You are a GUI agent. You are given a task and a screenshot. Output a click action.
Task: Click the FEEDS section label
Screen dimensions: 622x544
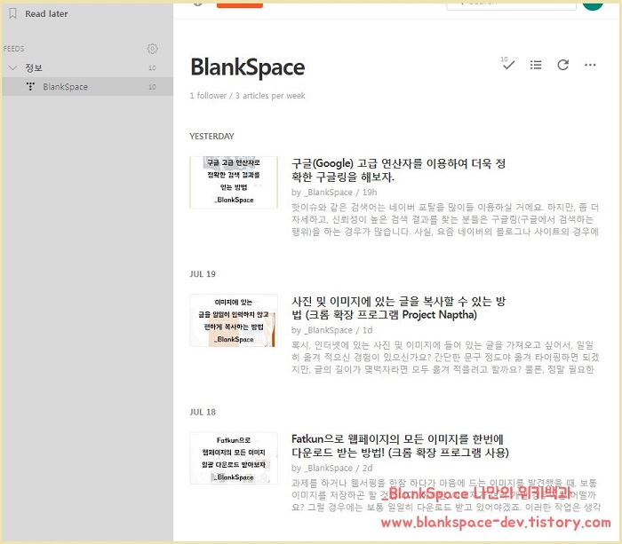tap(14, 49)
